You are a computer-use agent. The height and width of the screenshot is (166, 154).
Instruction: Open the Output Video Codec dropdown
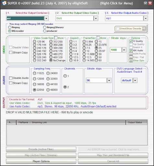96,18
